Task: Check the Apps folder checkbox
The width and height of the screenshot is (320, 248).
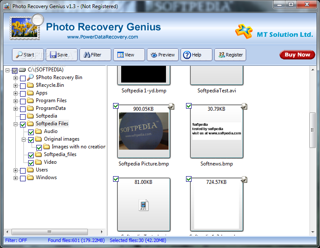Action: pyautogui.click(x=23, y=94)
